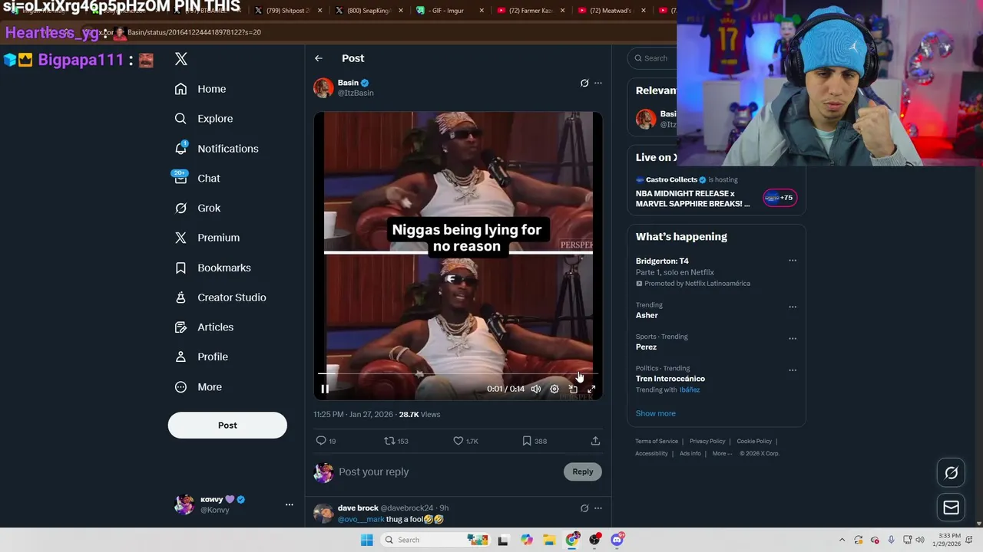Viewport: 983px width, 552px height.
Task: Open Articles in sidebar
Action: pos(204,327)
